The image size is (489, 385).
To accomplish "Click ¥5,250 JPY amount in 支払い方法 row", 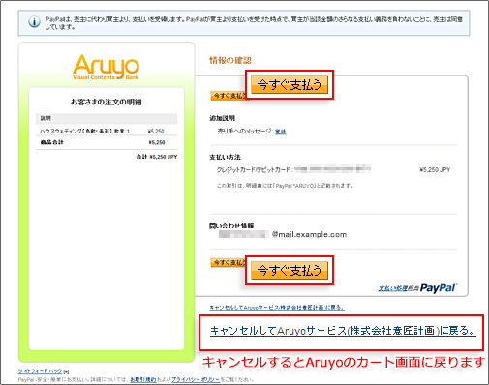I will [x=435, y=169].
